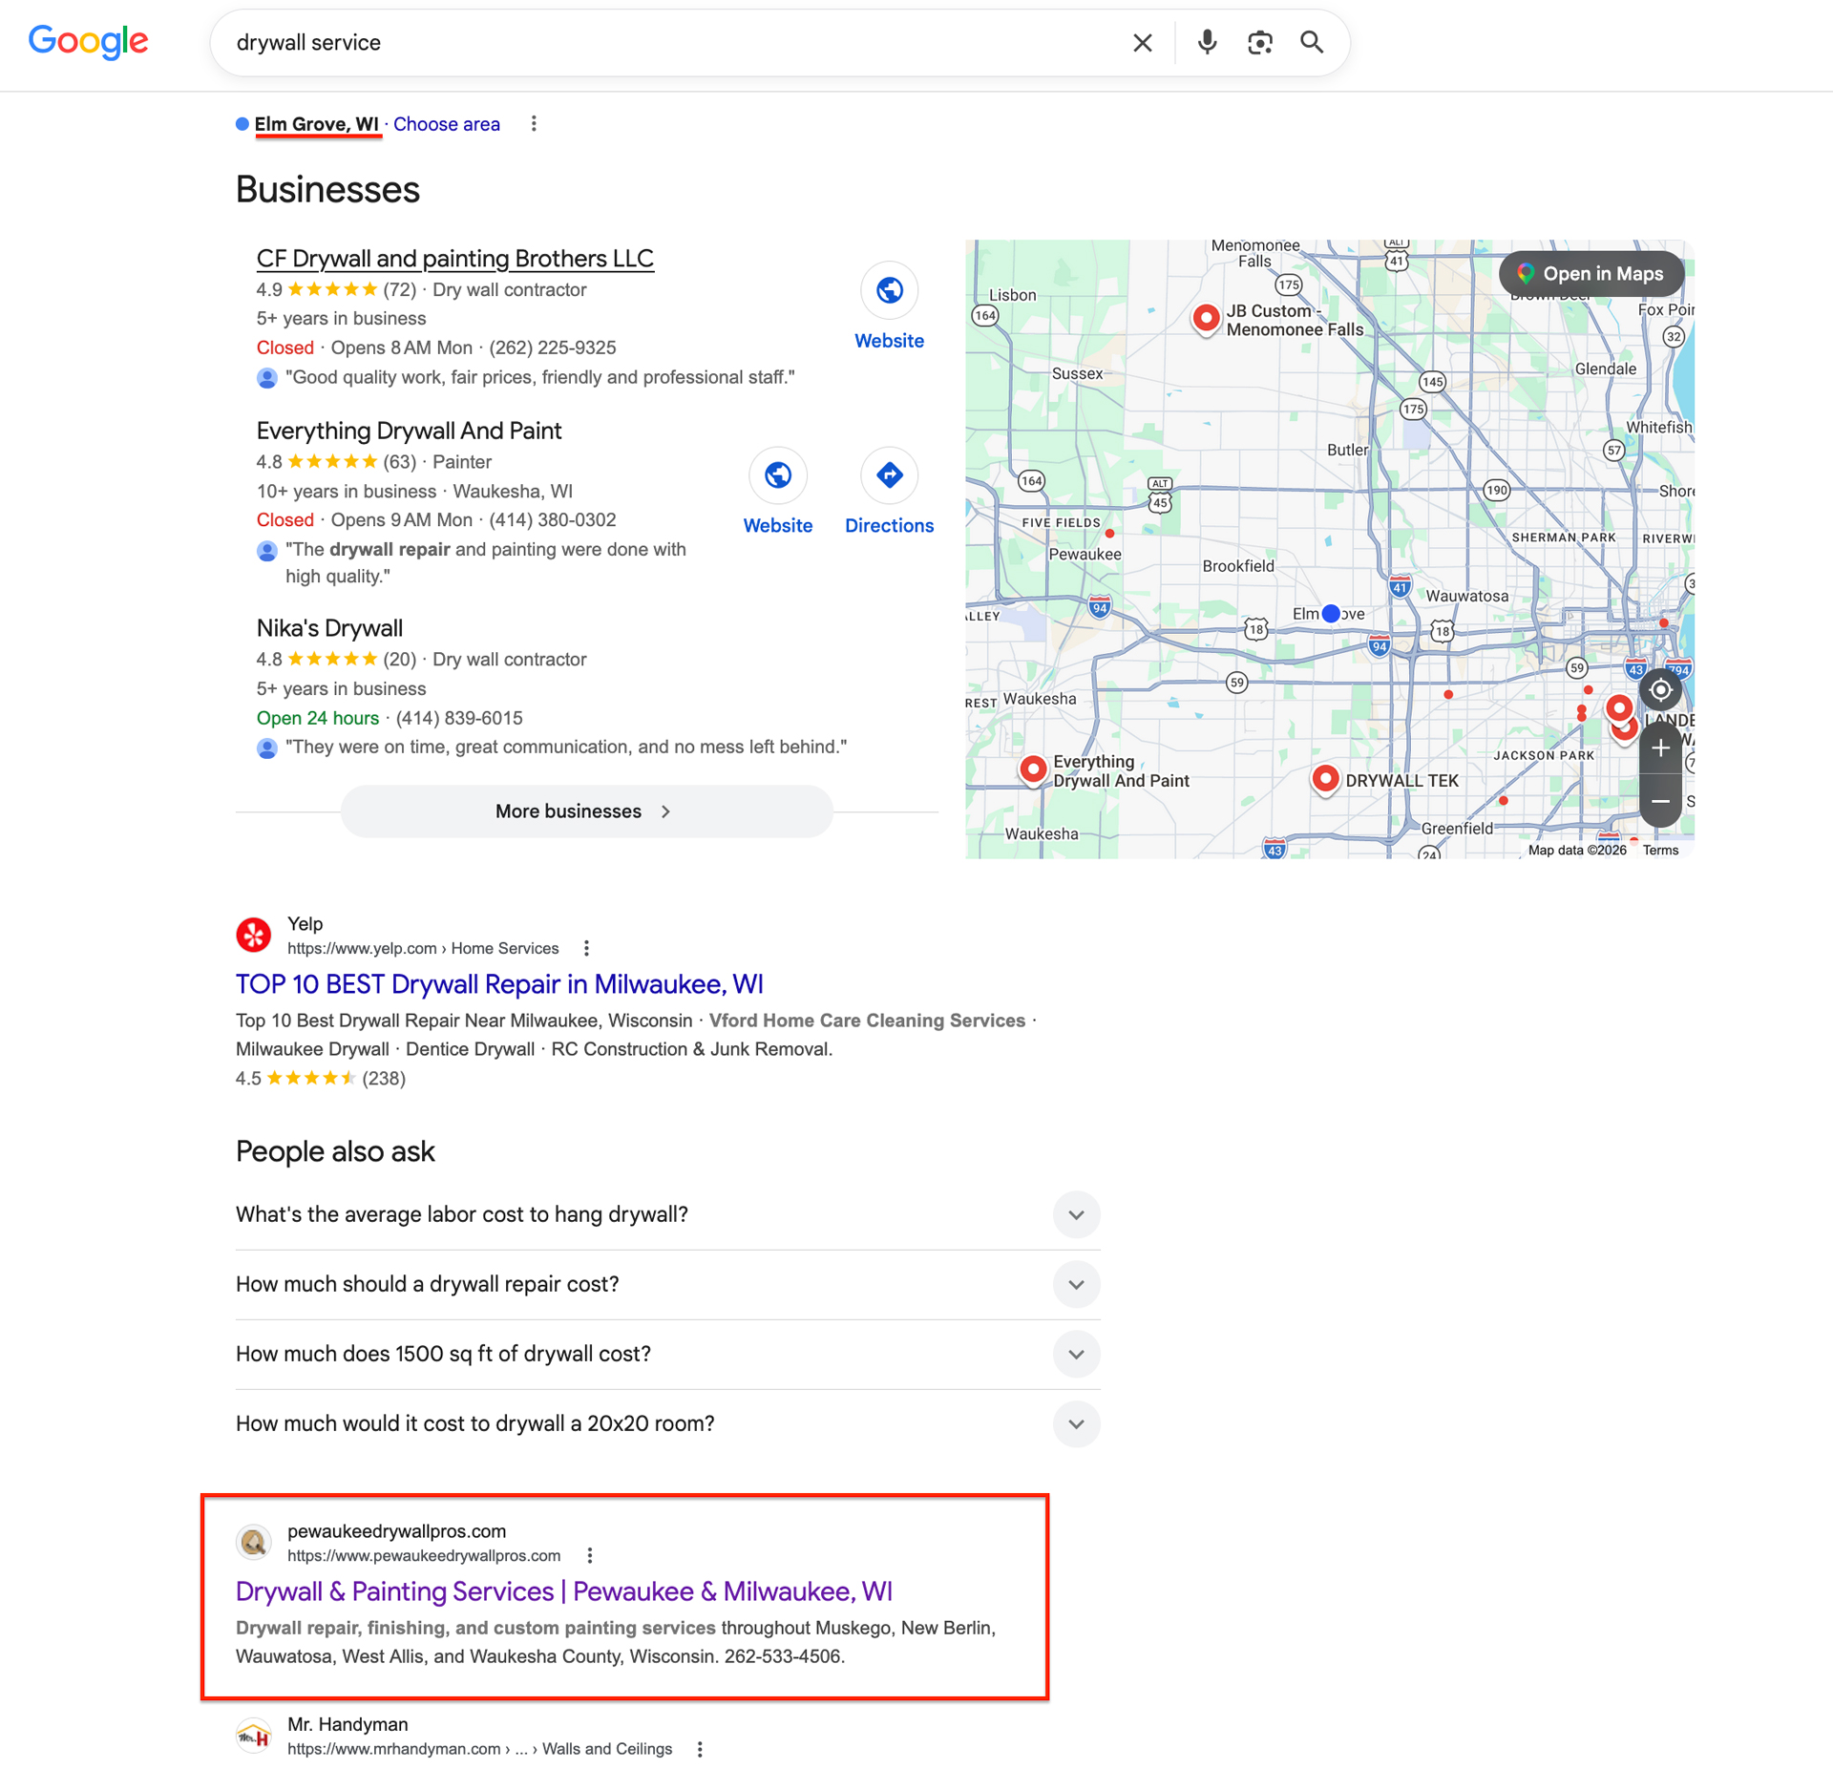
Task: Click the (72) review count for CF Drywall
Action: coord(399,289)
